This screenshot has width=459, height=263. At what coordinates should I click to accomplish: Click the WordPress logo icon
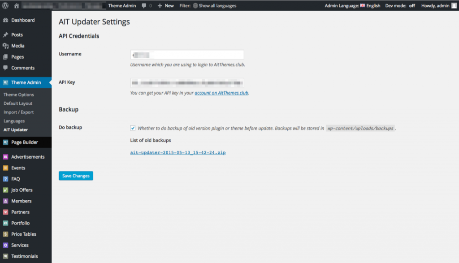(5, 5)
